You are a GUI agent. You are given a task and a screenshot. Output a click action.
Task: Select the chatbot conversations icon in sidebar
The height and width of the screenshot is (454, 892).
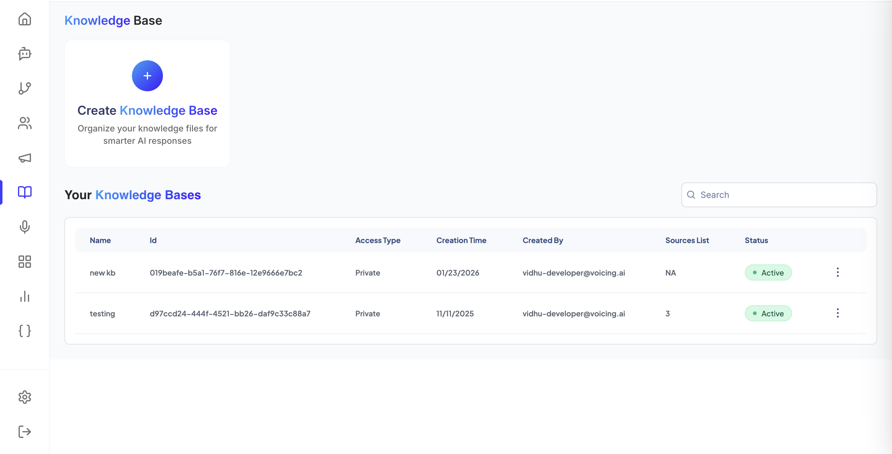pyautogui.click(x=24, y=54)
